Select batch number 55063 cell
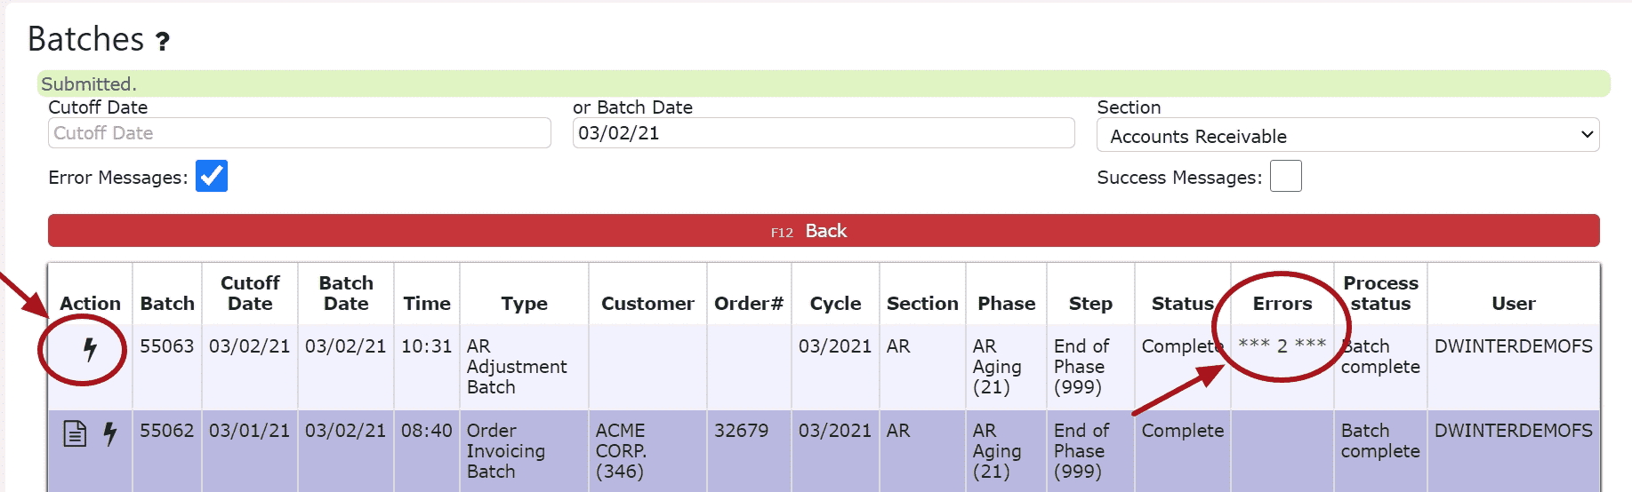The image size is (1632, 492). click(x=166, y=346)
